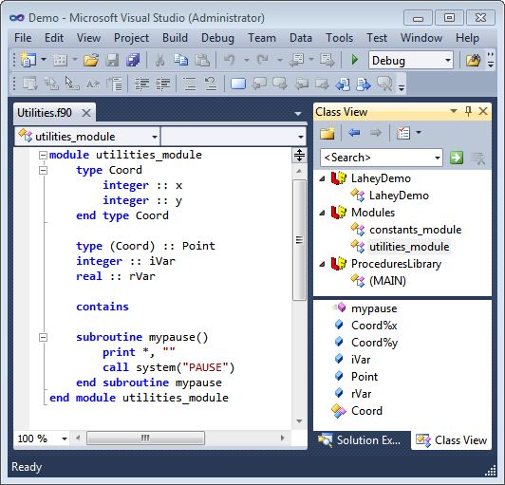Click the Class View Search field

[x=381, y=158]
